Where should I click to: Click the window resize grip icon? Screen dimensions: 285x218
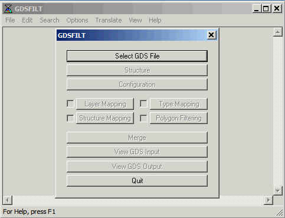point(279,212)
